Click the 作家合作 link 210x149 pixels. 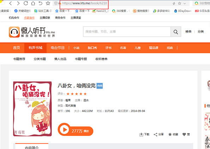pyautogui.click(x=29, y=18)
